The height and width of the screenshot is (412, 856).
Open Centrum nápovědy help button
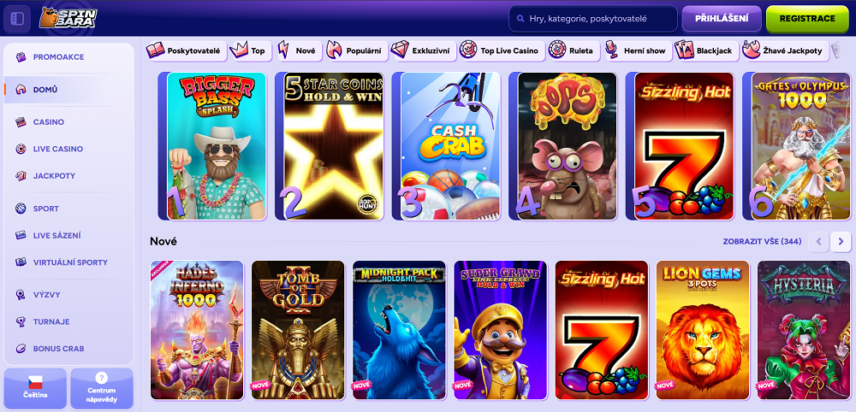pyautogui.click(x=102, y=388)
